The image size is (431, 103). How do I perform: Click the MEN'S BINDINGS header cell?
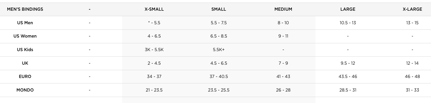pyautogui.click(x=25, y=9)
